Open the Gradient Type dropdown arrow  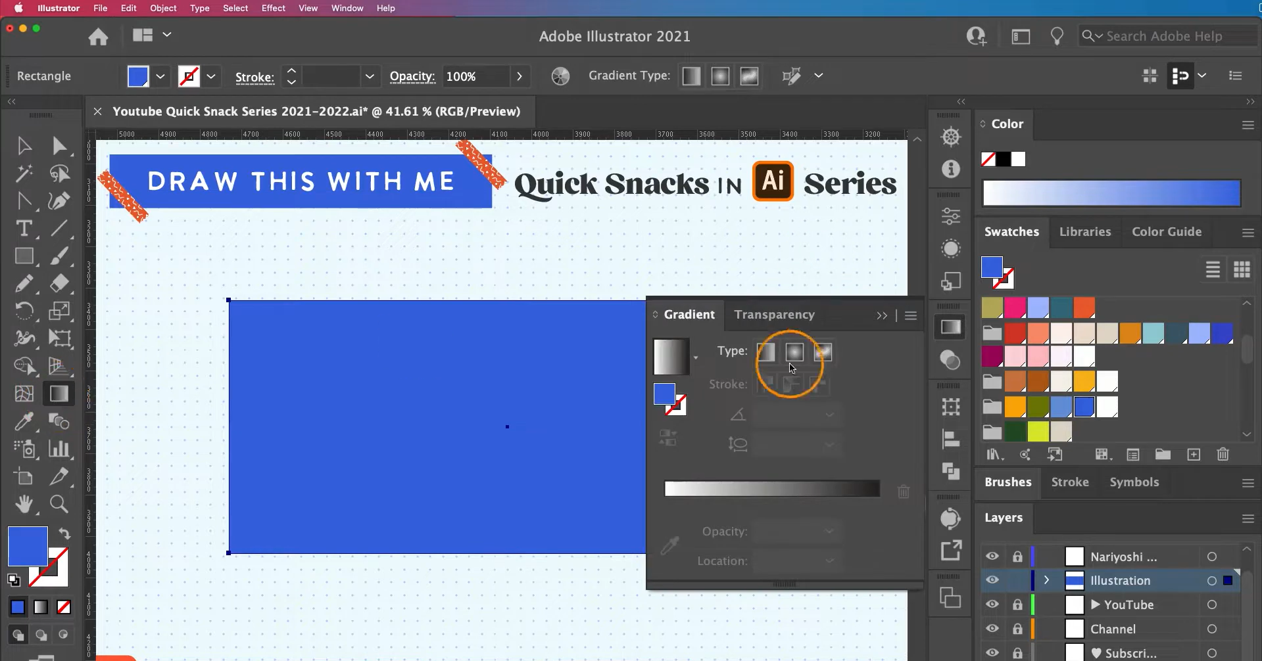click(819, 76)
